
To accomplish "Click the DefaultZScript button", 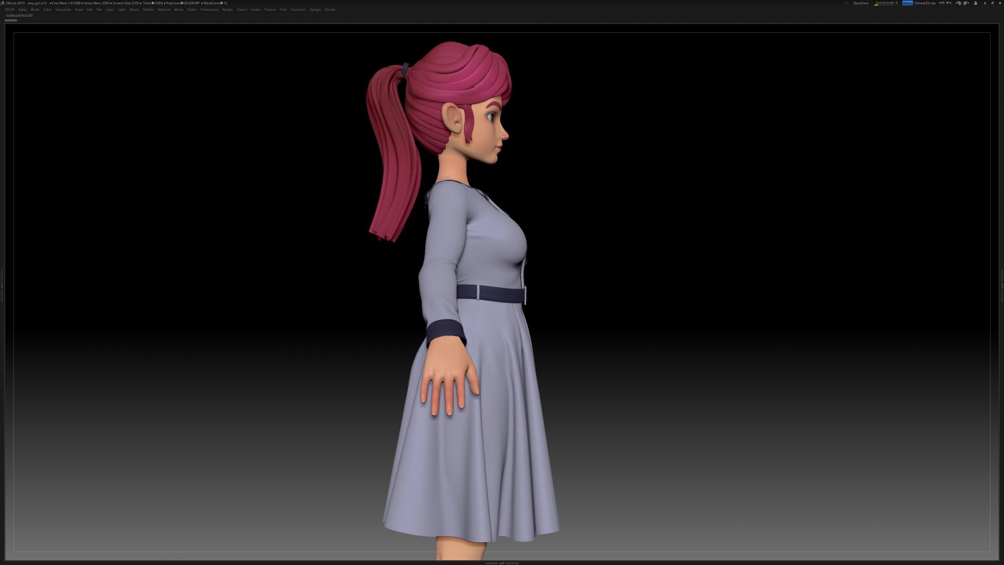I will 926,3.
